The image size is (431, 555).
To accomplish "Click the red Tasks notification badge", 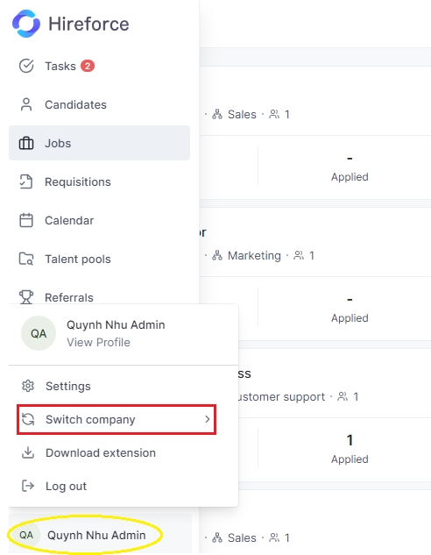I will pos(88,66).
